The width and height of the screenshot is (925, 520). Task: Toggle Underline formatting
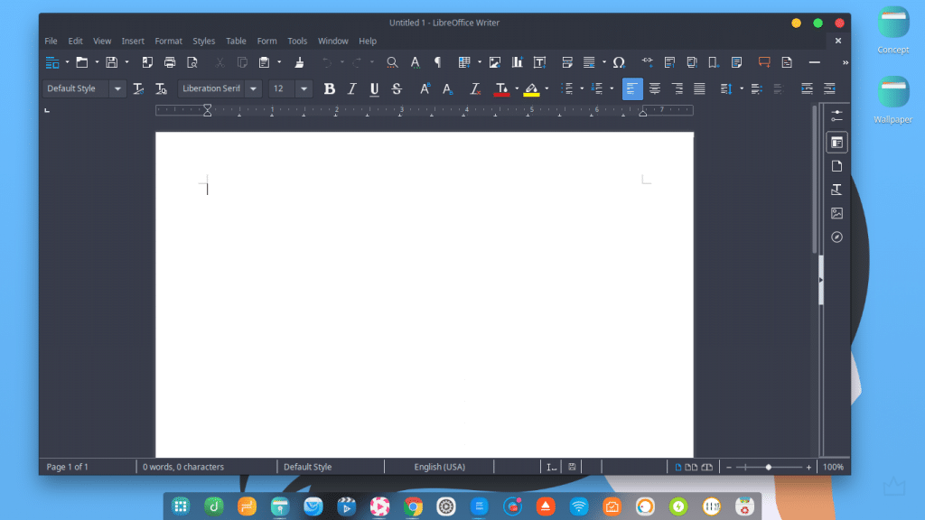click(374, 89)
